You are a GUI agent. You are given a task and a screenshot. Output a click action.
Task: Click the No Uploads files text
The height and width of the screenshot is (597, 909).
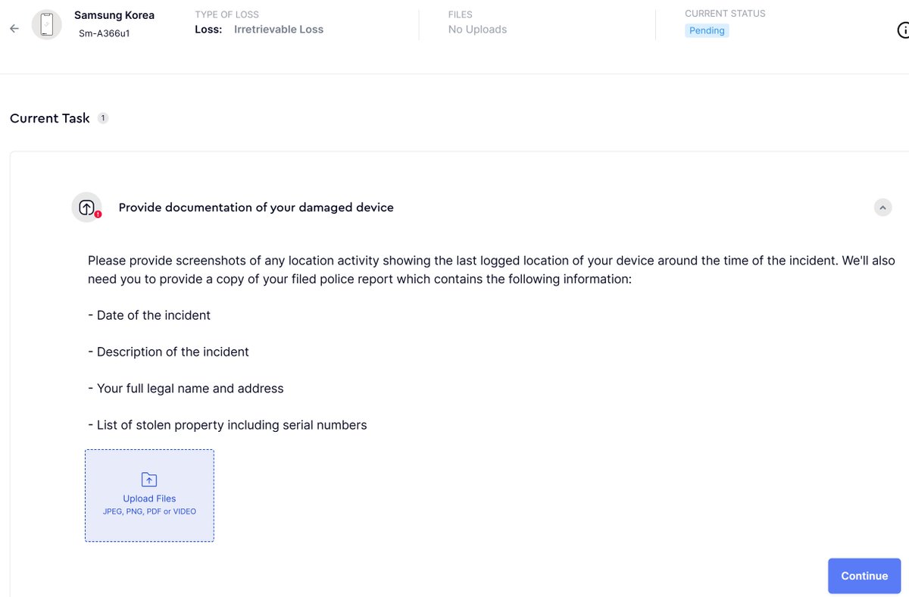click(477, 30)
